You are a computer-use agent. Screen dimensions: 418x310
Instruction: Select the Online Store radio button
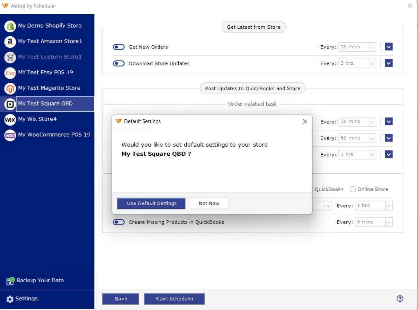tap(353, 189)
